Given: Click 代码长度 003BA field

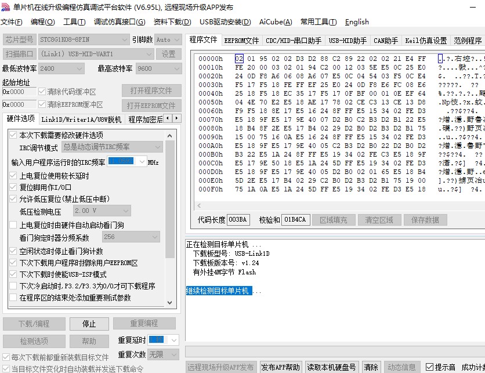Looking at the screenshot, I should click(x=238, y=220).
